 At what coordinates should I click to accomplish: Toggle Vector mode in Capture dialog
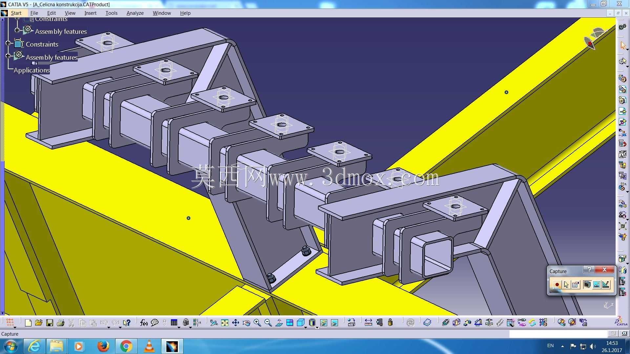pos(606,285)
